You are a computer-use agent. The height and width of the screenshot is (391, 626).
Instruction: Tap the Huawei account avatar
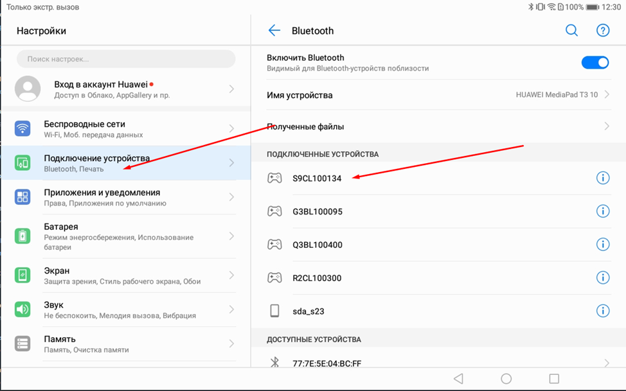pyautogui.click(x=28, y=89)
